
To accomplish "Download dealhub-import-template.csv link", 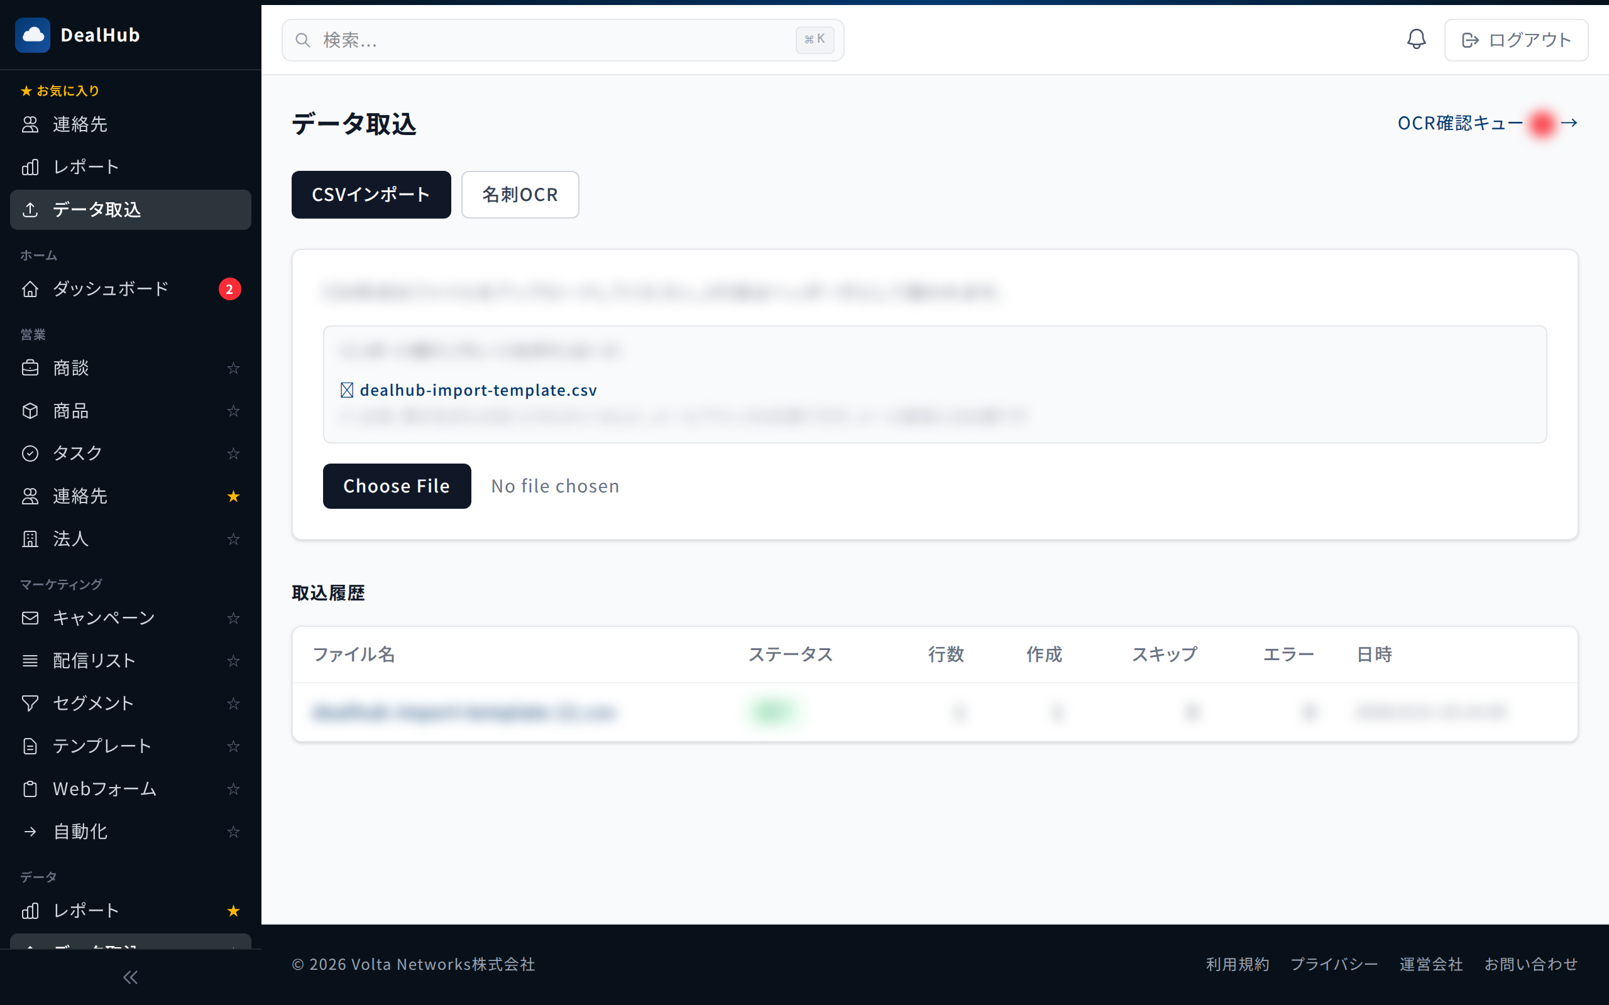I will tap(478, 390).
